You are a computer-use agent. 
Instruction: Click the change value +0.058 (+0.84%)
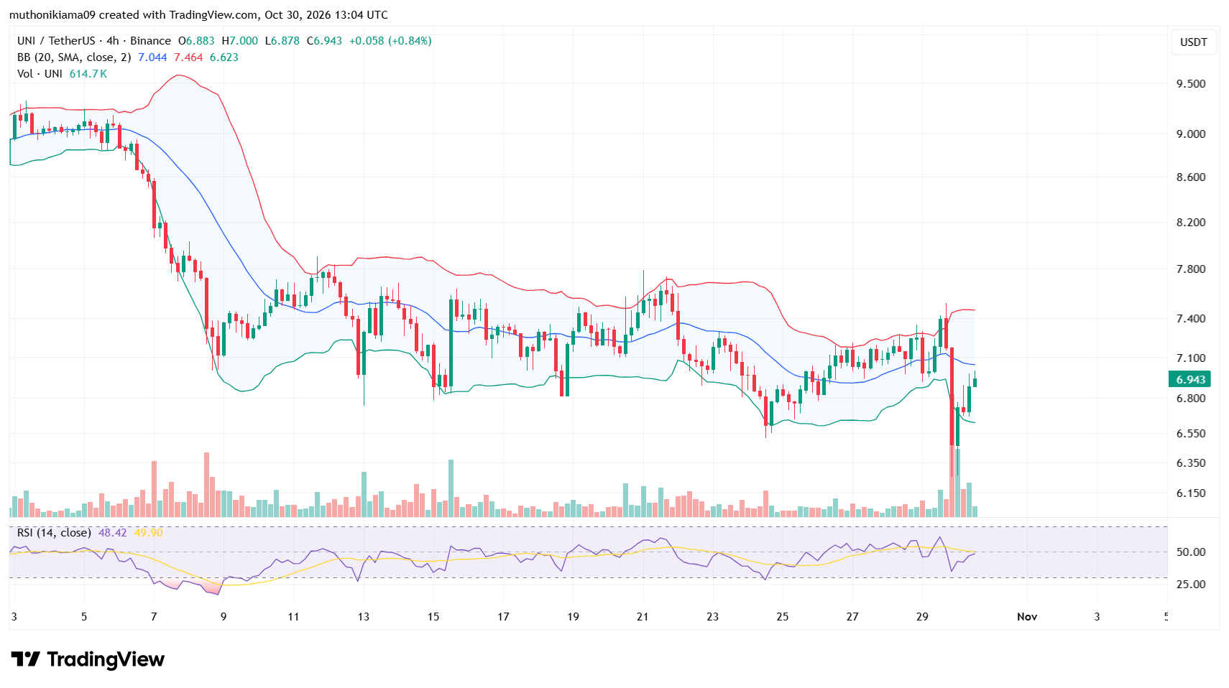pos(390,41)
